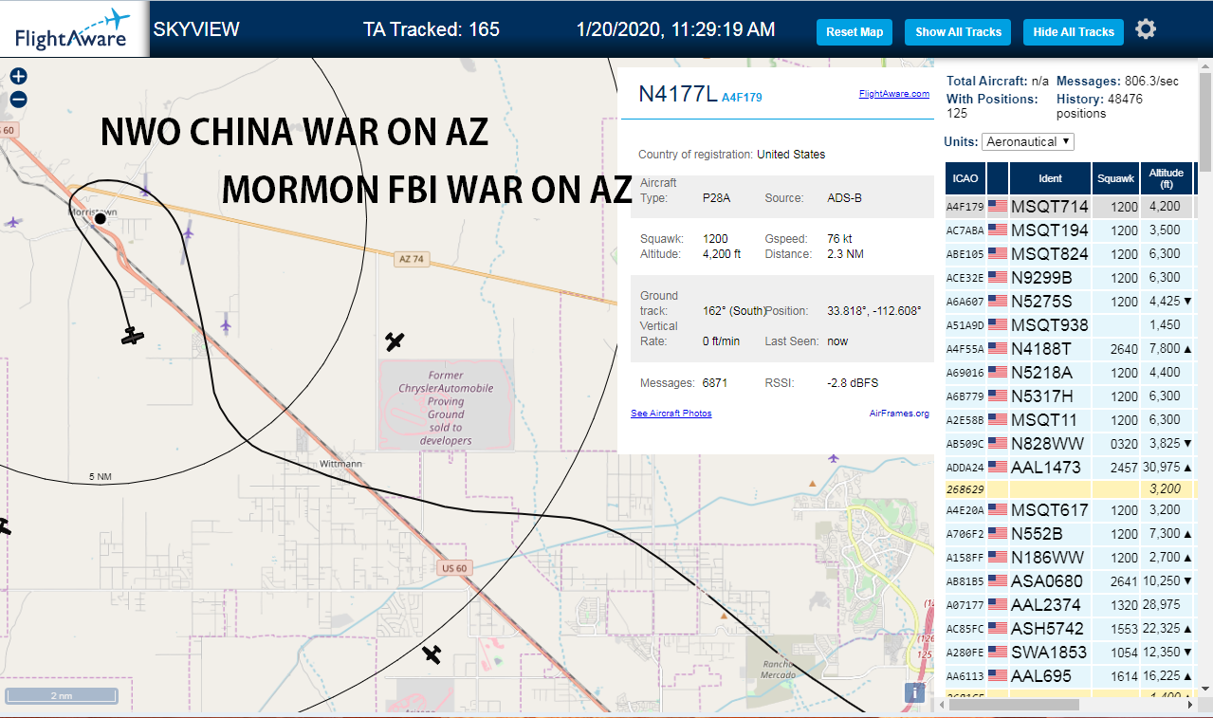Click Show All Tracks button
The height and width of the screenshot is (718, 1213).
pyautogui.click(x=958, y=32)
